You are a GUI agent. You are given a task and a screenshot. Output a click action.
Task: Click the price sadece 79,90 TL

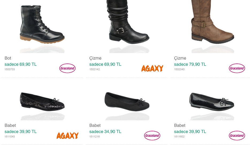[190, 64]
